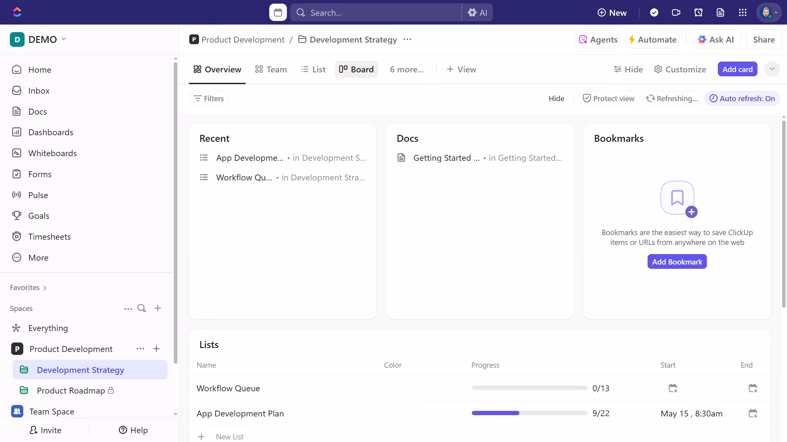Toggle Protect view
Screen dimensions: 787x442
point(609,99)
